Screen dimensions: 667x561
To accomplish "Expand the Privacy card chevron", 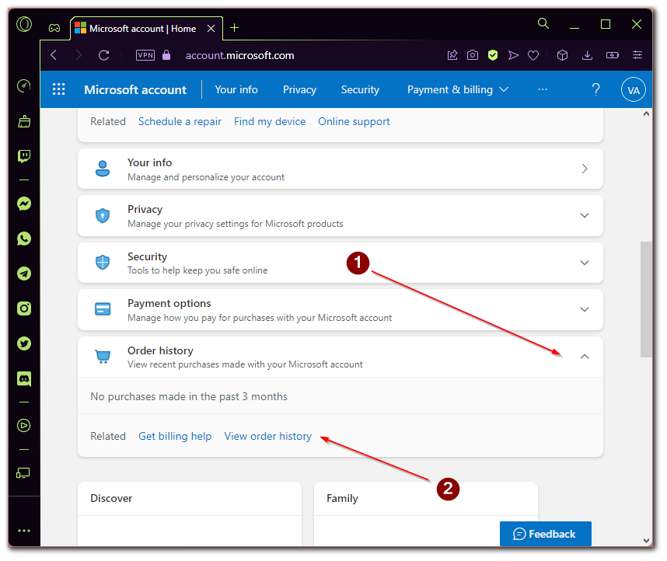I will tap(585, 216).
